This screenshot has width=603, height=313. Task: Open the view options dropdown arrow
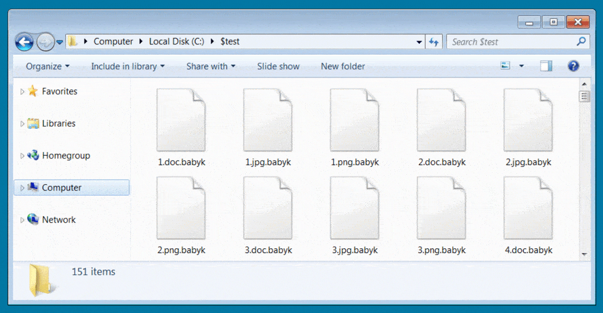pos(522,66)
